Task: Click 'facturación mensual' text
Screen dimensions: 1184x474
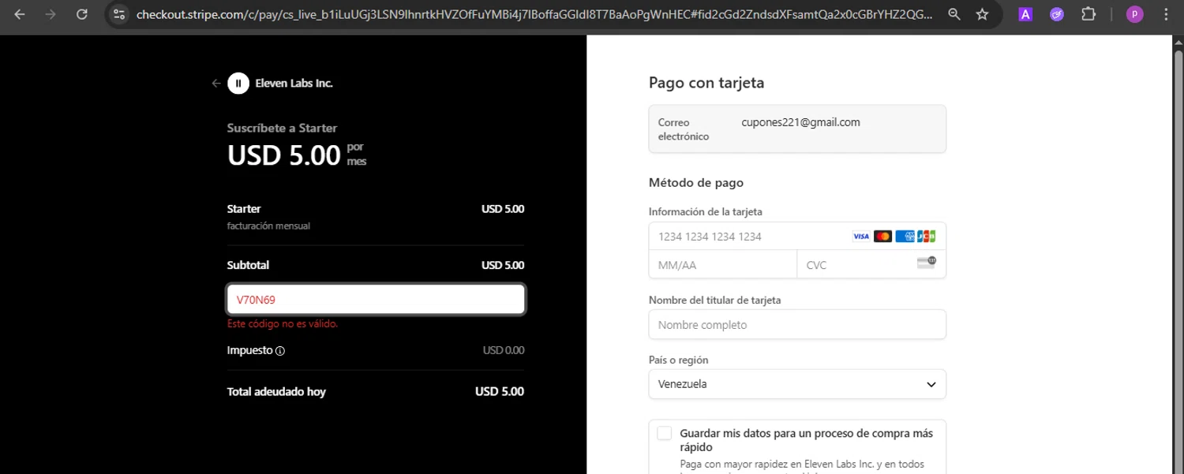Action: (268, 226)
